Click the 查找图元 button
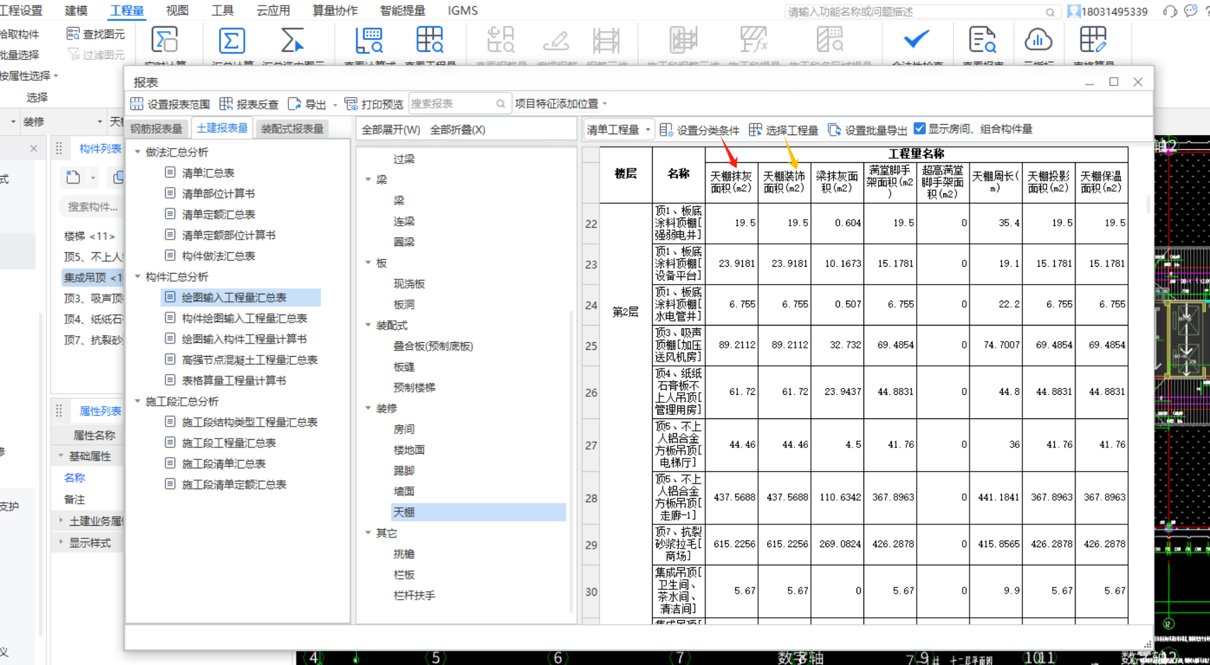Viewport: 1210px width, 665px height. (x=96, y=33)
